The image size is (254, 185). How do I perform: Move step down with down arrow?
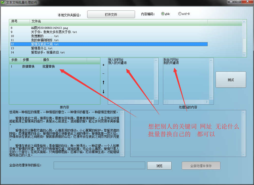pos(103,92)
